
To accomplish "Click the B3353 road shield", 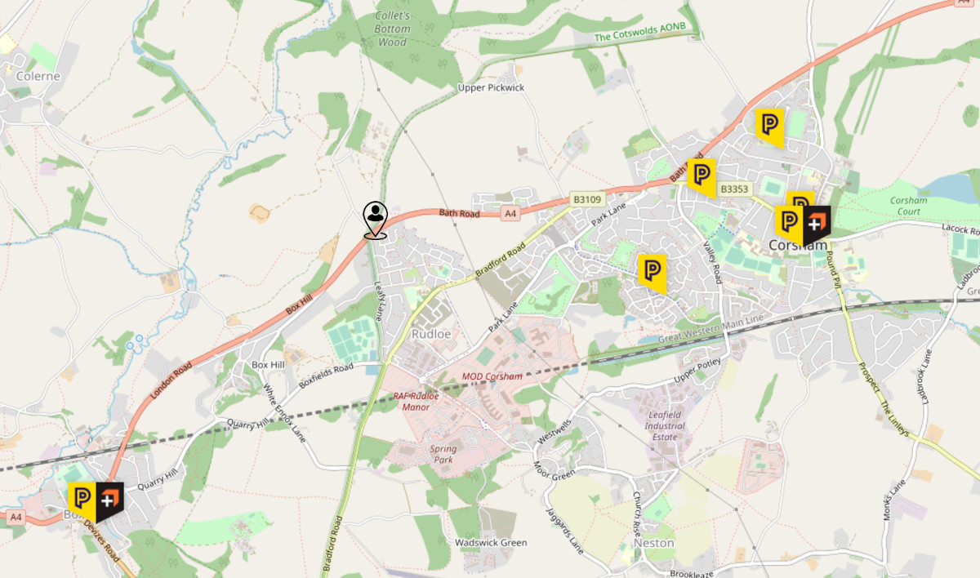I will click(x=733, y=189).
